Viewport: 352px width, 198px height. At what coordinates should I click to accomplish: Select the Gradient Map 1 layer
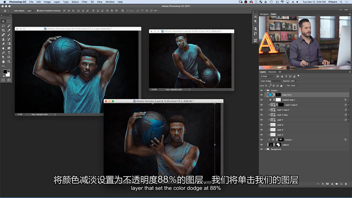click(x=288, y=100)
